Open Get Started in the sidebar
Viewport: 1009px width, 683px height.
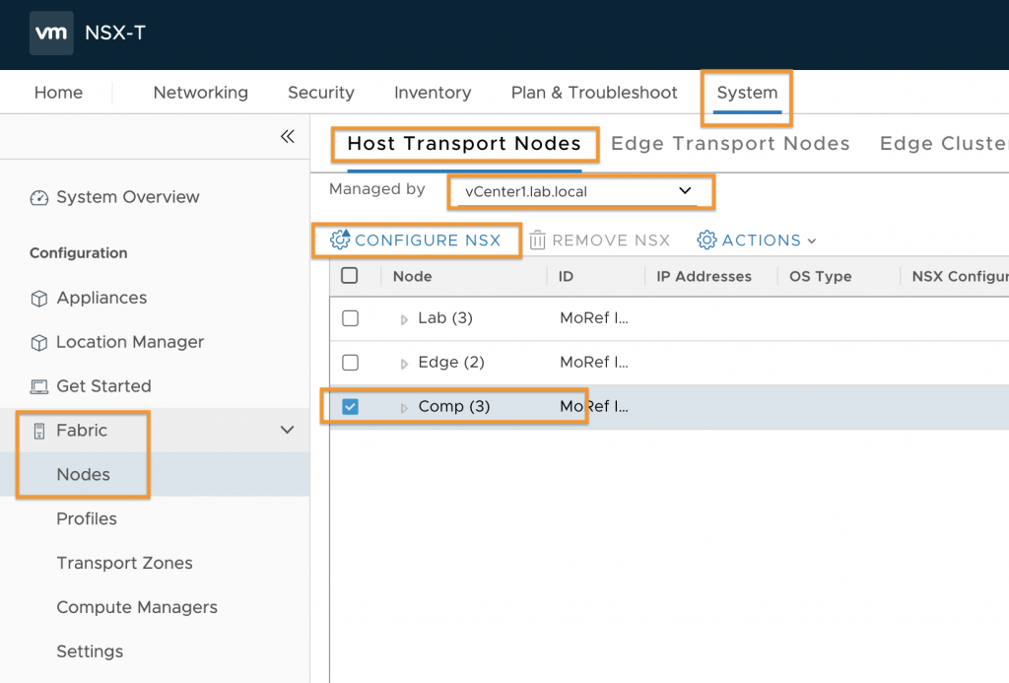(x=103, y=386)
